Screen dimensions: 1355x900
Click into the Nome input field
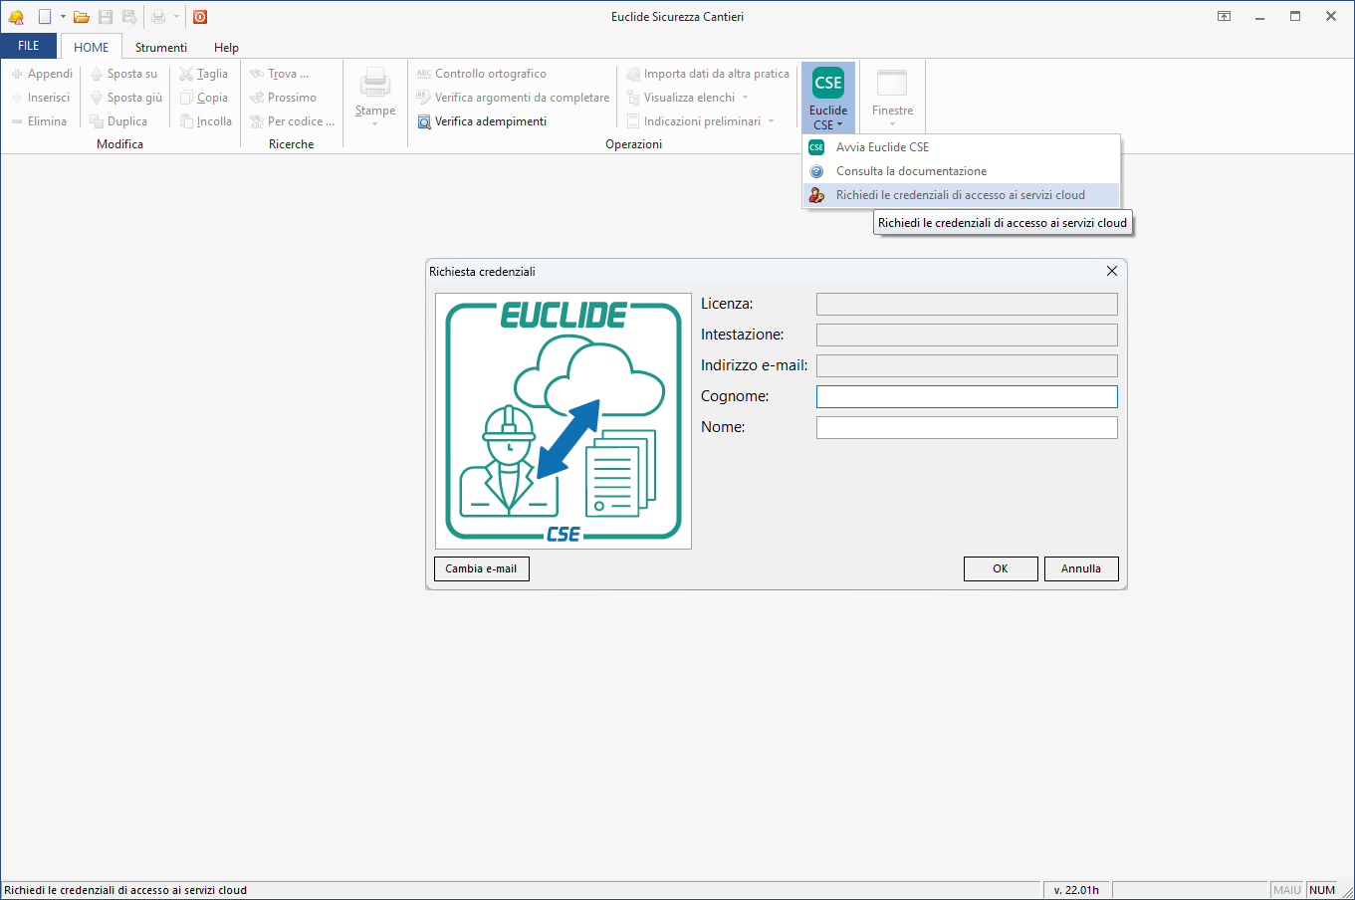pos(967,427)
